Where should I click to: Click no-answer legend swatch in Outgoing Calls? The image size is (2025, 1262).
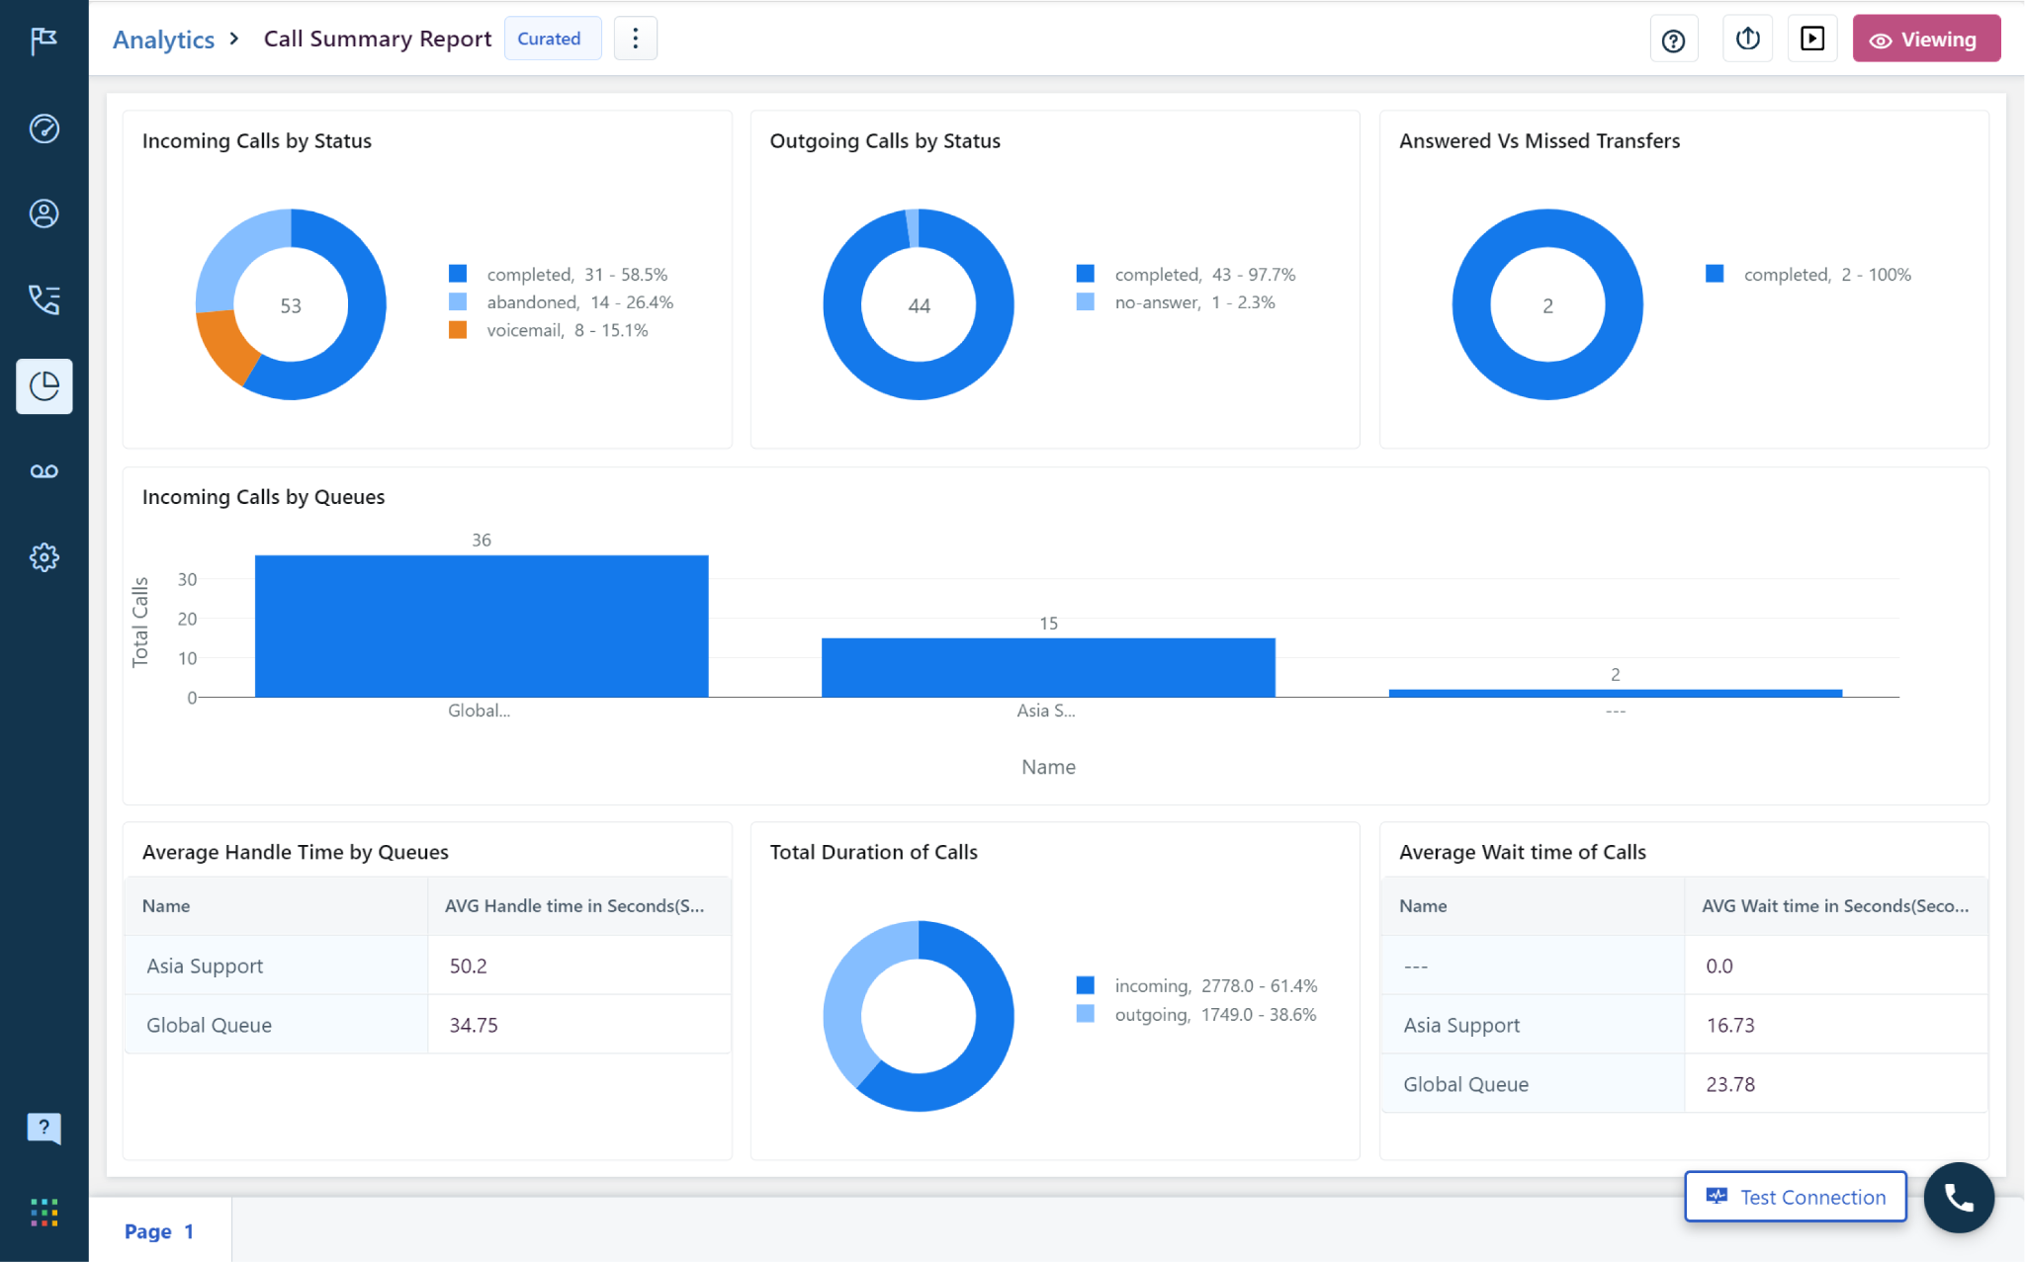(x=1086, y=301)
